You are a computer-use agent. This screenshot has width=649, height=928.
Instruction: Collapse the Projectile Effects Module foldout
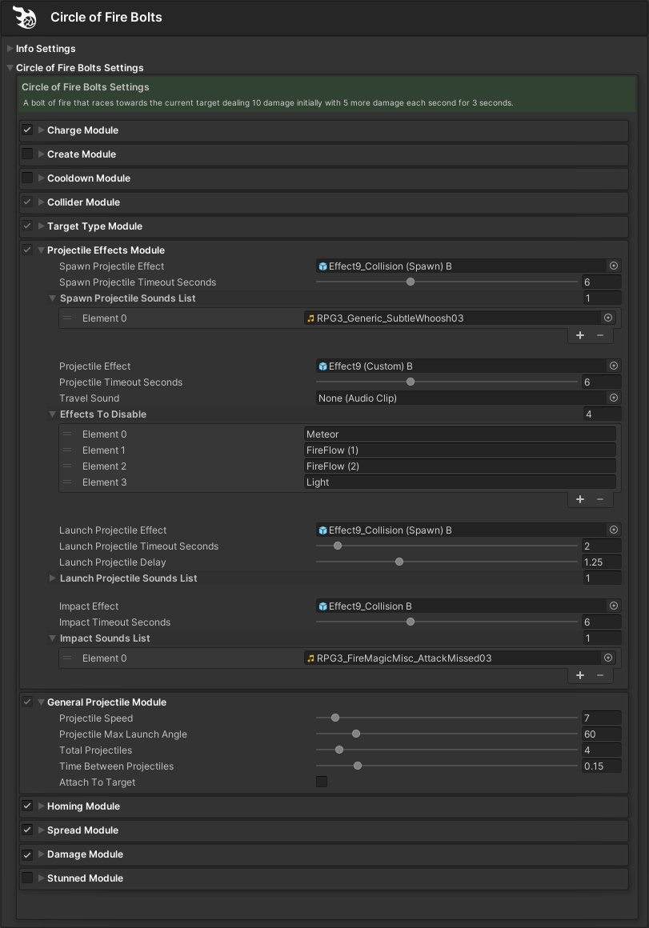(41, 250)
